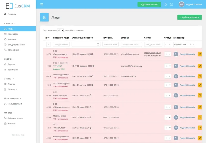
Task: Collapse the Отчеты sidebar section
Action: click(x=9, y=113)
